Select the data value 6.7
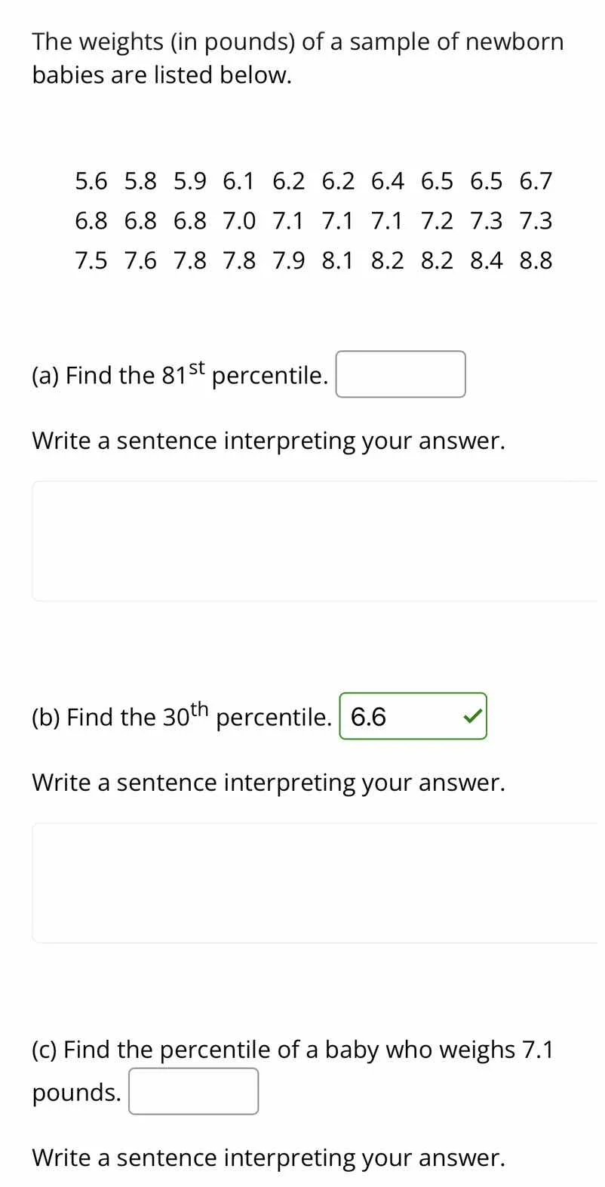 [x=536, y=181]
